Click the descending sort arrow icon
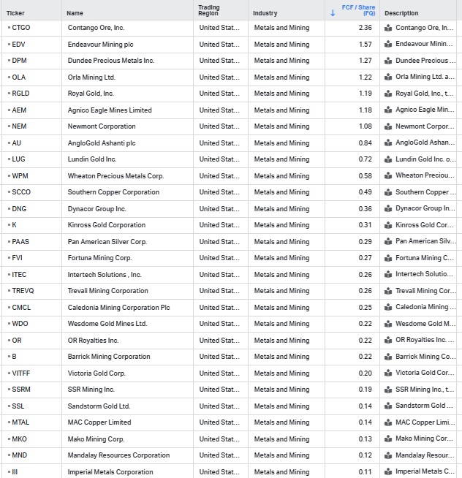The image size is (462, 478). [333, 13]
